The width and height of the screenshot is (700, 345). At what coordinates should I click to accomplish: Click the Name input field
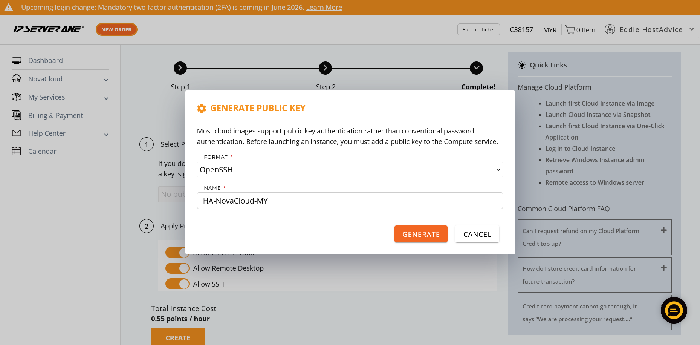pyautogui.click(x=350, y=201)
